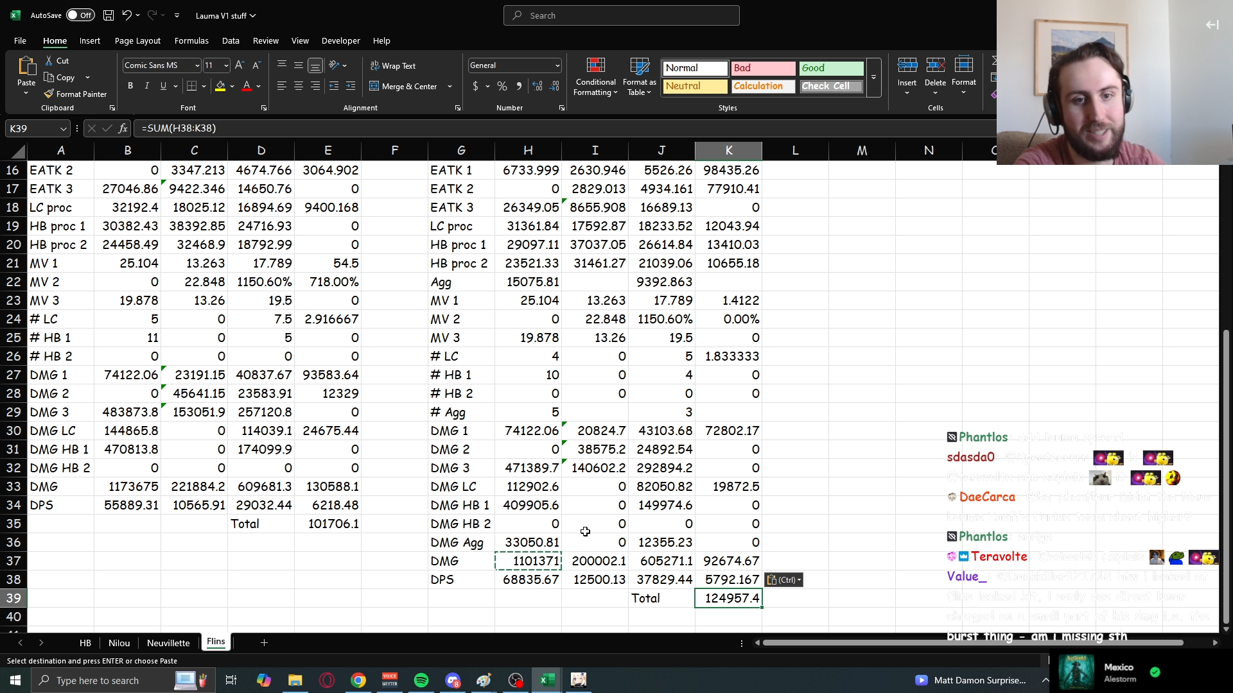Click the Copy button
The image size is (1233, 693).
[59, 78]
